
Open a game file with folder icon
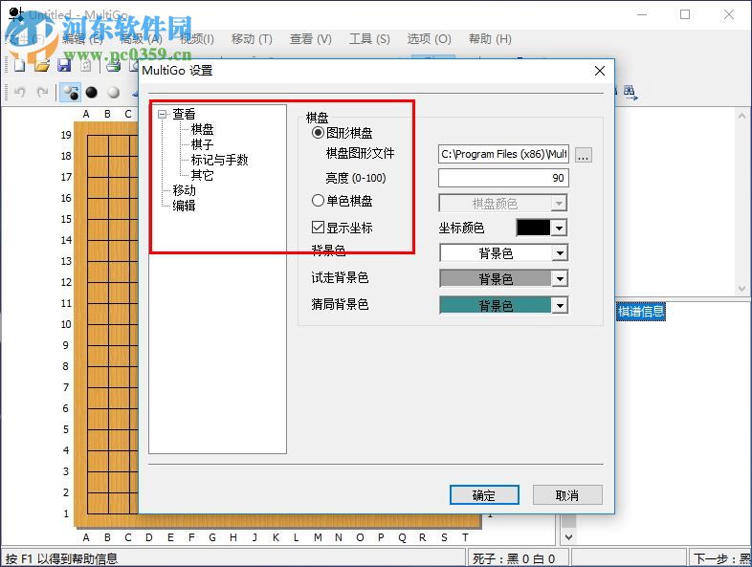[x=42, y=65]
